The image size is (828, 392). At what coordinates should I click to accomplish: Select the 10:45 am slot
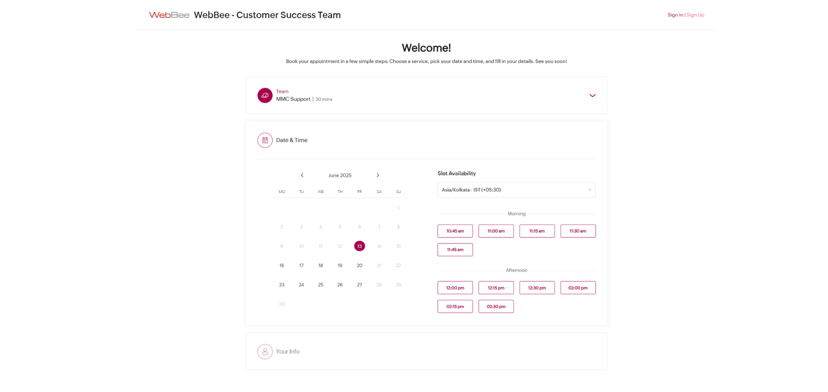click(455, 231)
